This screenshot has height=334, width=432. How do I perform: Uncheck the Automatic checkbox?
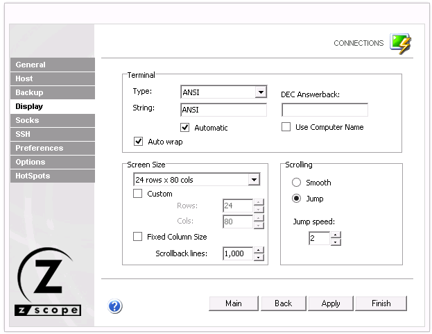[184, 128]
